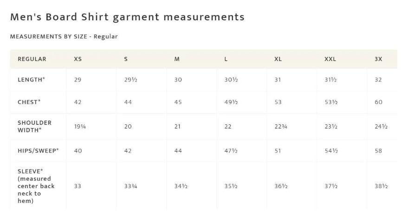Click the chest value for size 3X

[x=378, y=102]
